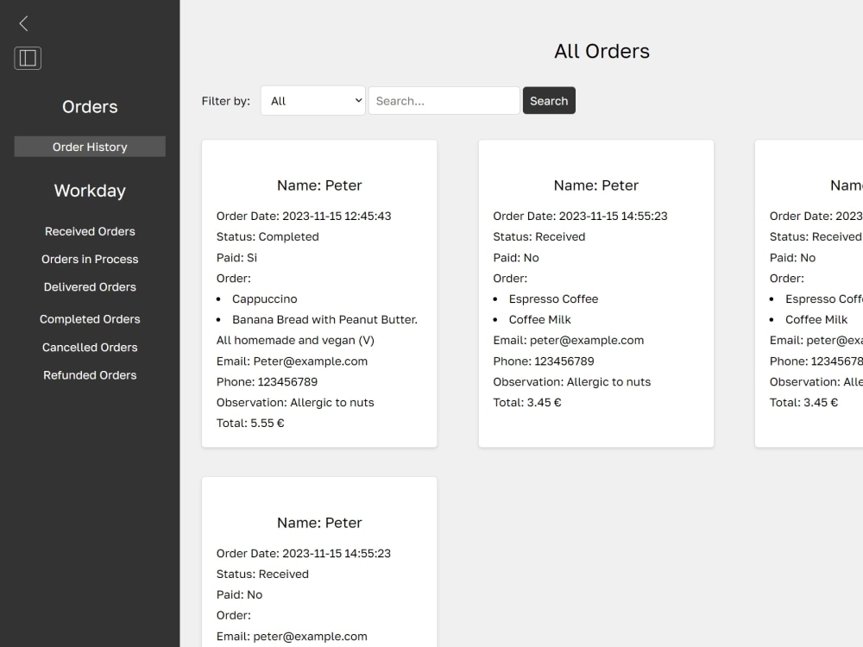Open Cancelled Orders
The image size is (863, 647).
point(90,347)
